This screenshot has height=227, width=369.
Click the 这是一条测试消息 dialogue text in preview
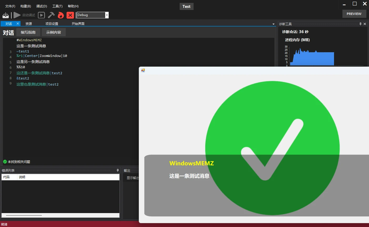[x=189, y=176]
